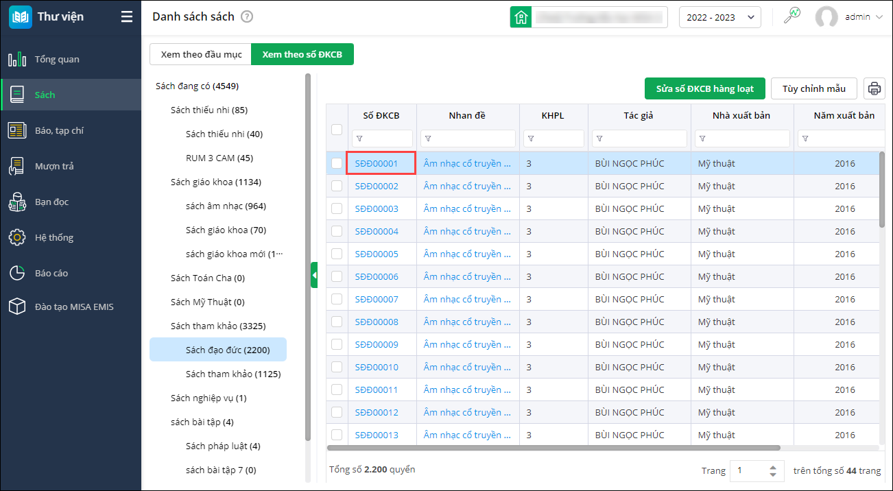The image size is (893, 491).
Task: Open the SĐĐ00012 record link
Action: [x=377, y=412]
